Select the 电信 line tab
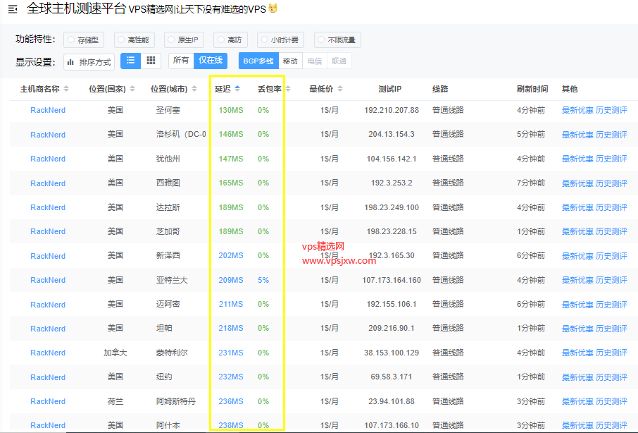Image resolution: width=638 pixels, height=433 pixels. (x=315, y=61)
